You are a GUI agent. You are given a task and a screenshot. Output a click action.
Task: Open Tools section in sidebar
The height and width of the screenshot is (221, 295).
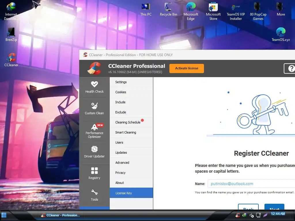94,195
